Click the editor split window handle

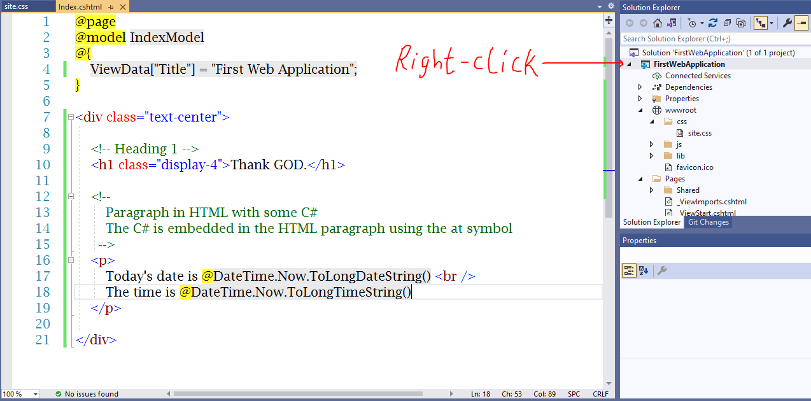click(x=609, y=21)
